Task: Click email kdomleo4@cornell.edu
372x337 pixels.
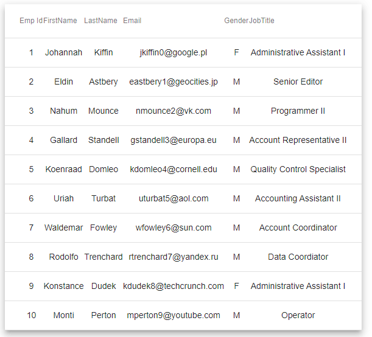Action: tap(174, 169)
